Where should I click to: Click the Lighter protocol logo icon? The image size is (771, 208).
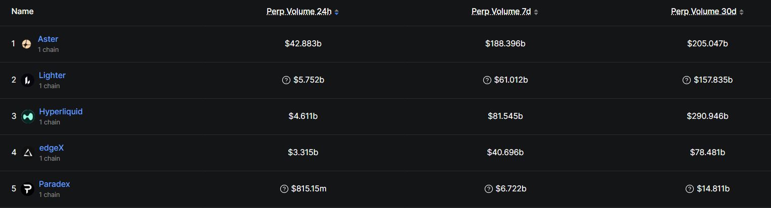click(27, 80)
